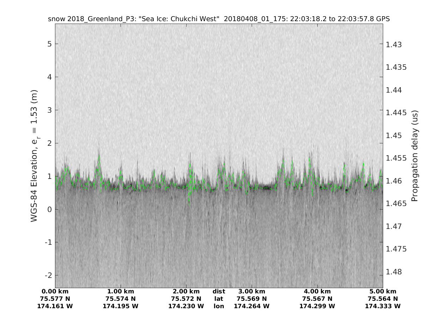Click the WGS-84 Elevation axis label
Image resolution: width=423 pixels, height=317 pixels.
pyautogui.click(x=34, y=155)
